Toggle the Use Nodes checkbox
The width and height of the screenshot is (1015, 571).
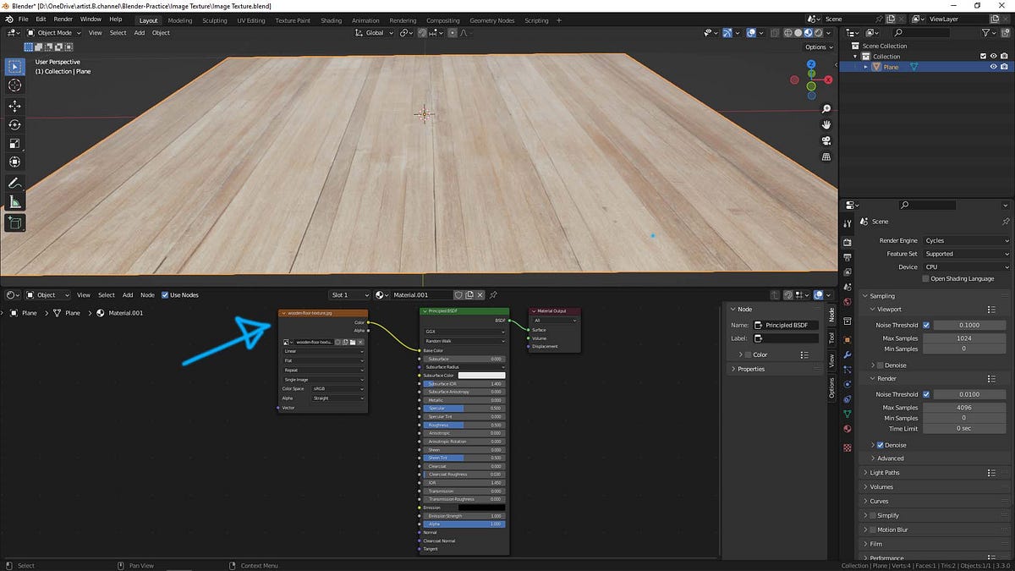(x=166, y=294)
